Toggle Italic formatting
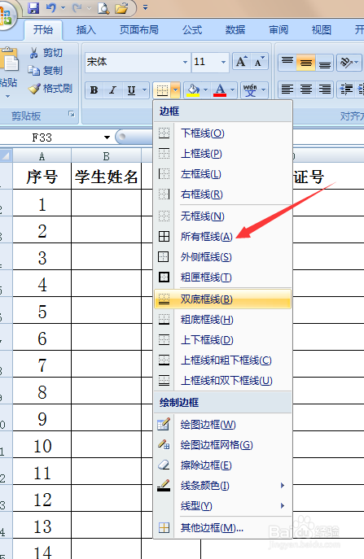The height and width of the screenshot is (559, 364). coord(112,90)
